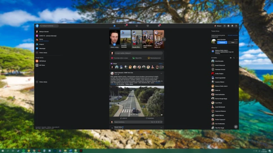The height and width of the screenshot is (153, 273).
Task: Click the blue Potwierdź button
Action: 222,42
